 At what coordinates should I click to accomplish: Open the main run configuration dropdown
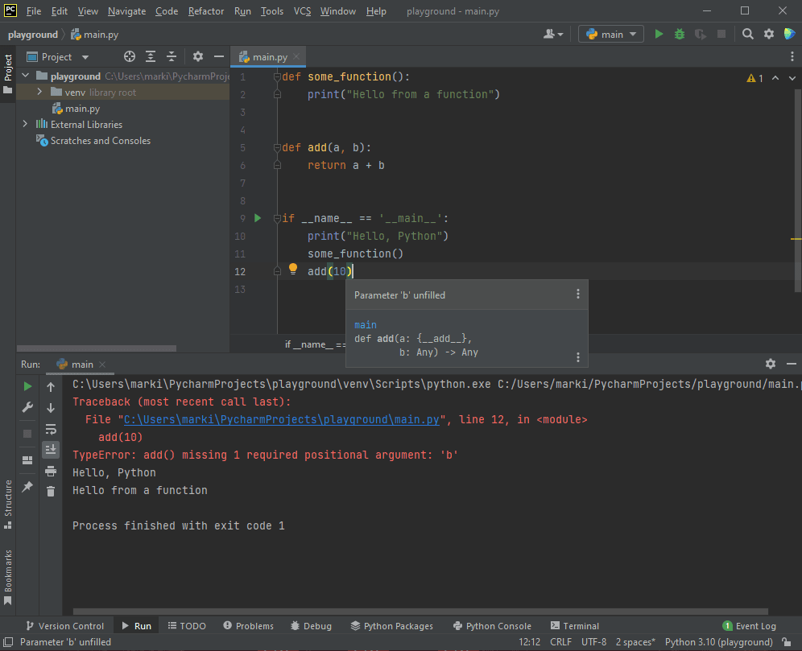(x=610, y=34)
